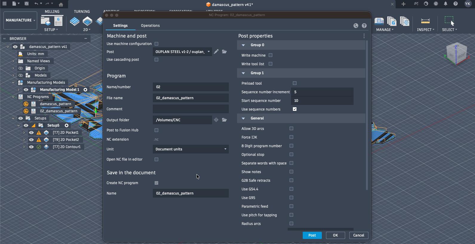
Task: Click the home icon in title bar
Action: click(x=61, y=4)
